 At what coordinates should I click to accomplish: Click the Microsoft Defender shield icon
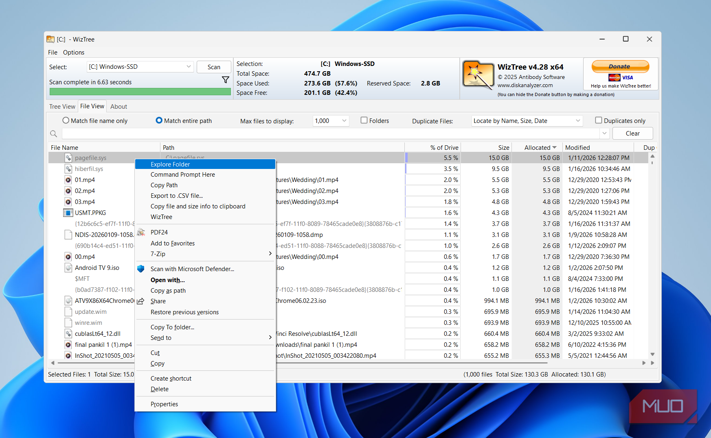click(x=141, y=269)
